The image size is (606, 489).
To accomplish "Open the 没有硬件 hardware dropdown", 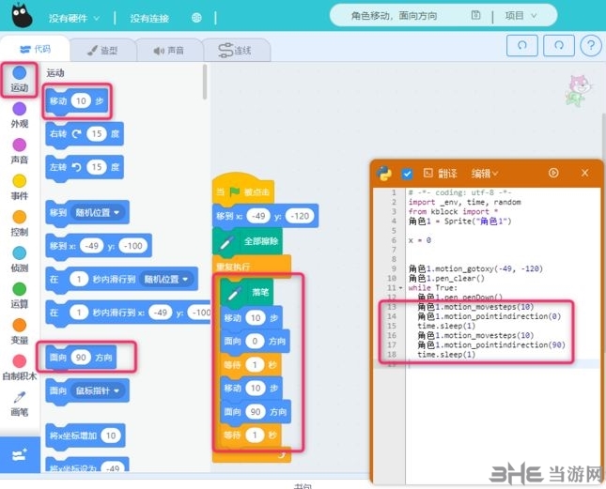I will pyautogui.click(x=73, y=18).
